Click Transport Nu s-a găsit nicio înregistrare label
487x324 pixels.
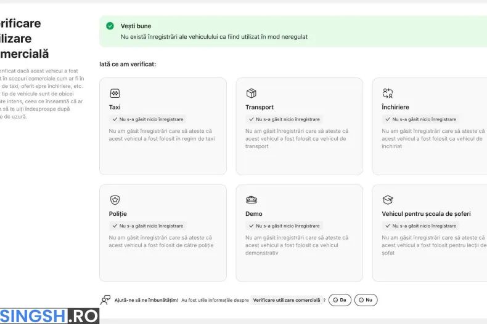pos(288,119)
